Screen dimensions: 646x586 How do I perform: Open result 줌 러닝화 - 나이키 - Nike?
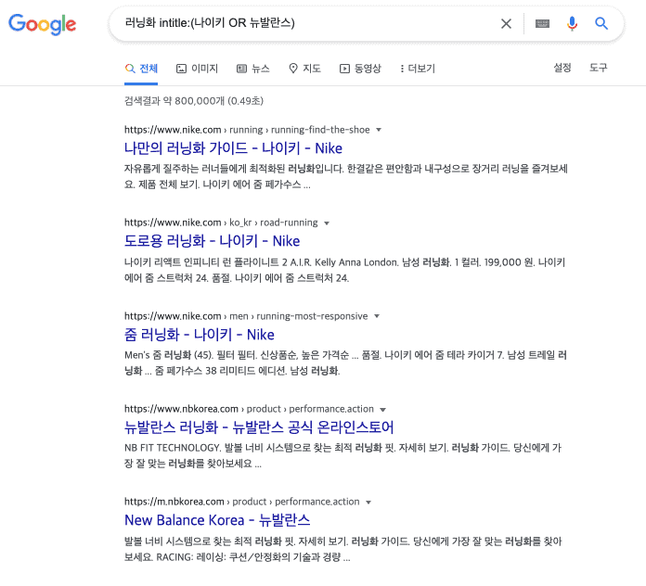[200, 335]
